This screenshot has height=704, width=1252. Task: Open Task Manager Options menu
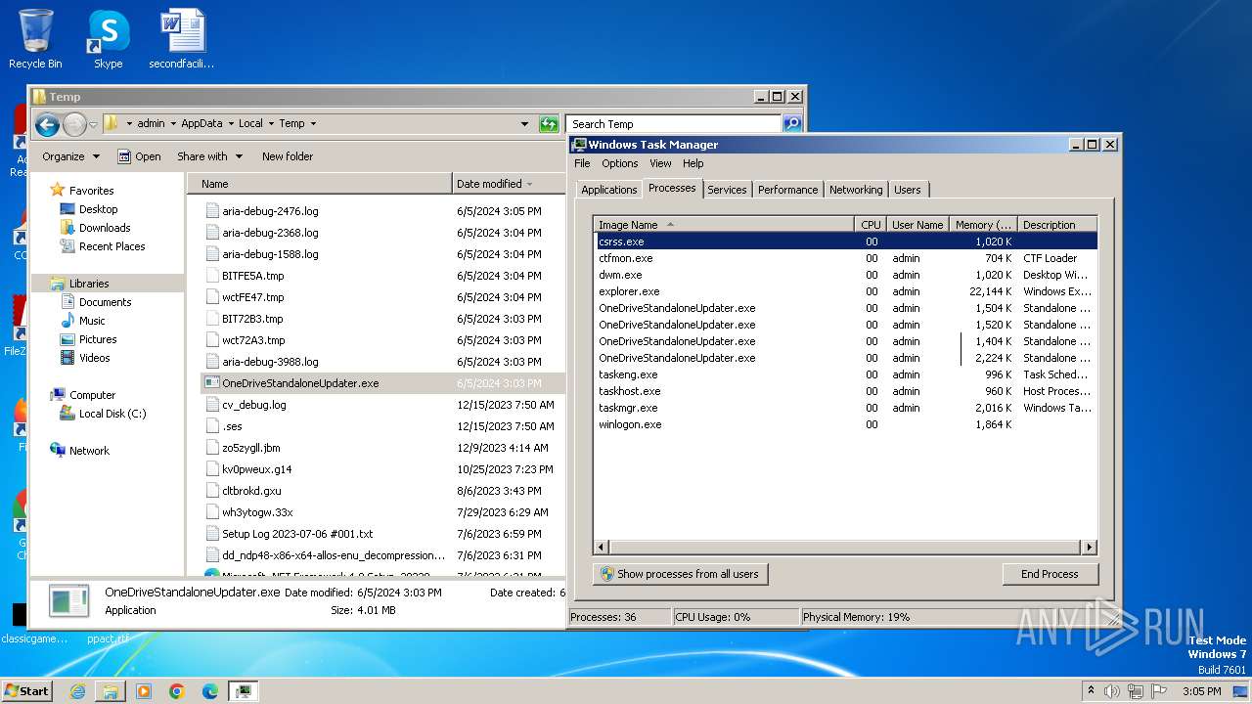pyautogui.click(x=619, y=163)
